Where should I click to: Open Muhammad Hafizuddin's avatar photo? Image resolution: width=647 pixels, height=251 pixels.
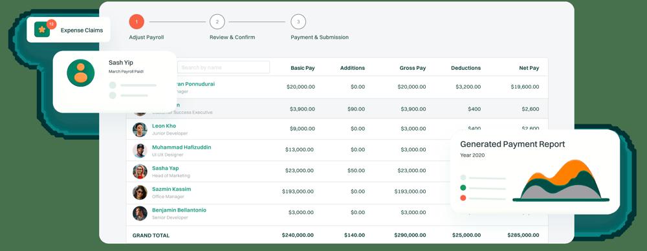coord(140,151)
